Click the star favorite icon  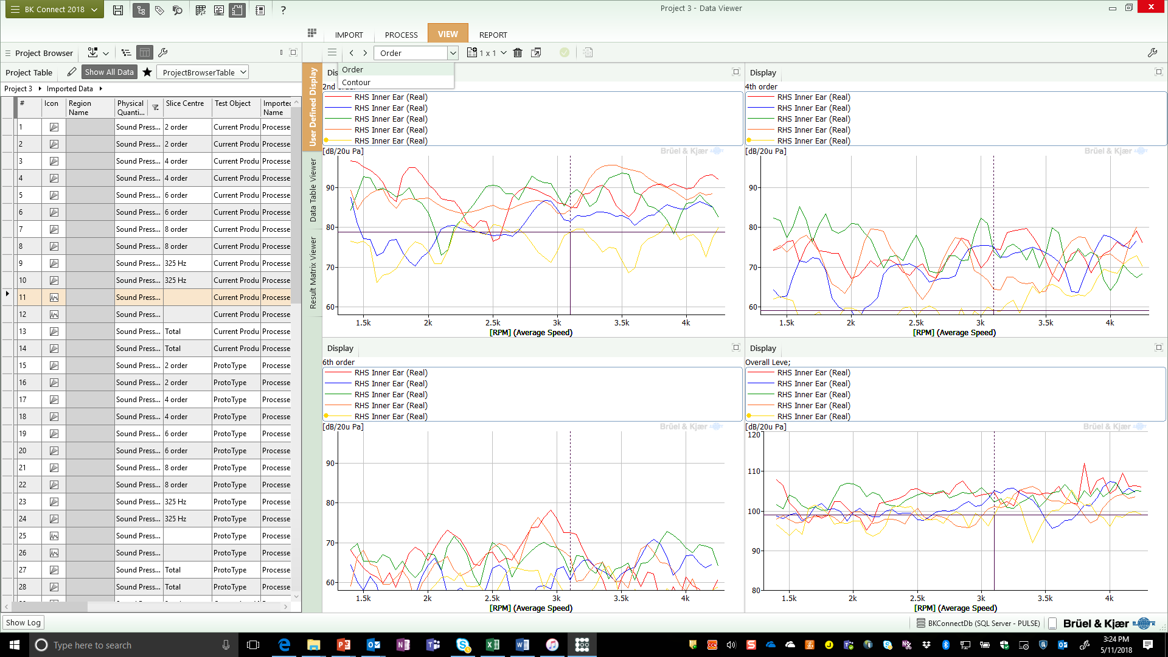point(147,72)
